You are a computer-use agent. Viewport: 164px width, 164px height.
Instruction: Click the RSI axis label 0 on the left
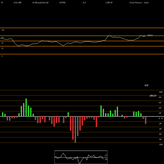2,56
